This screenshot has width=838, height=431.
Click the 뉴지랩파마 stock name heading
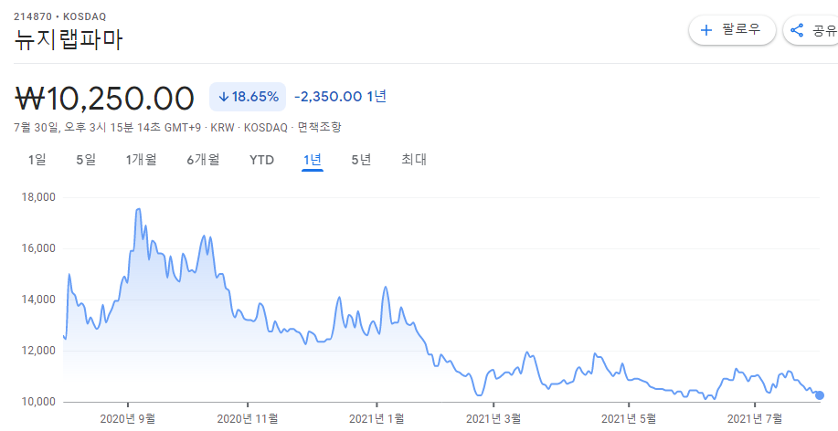(x=69, y=40)
